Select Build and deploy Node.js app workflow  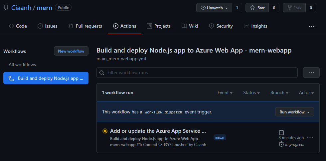tap(46, 78)
